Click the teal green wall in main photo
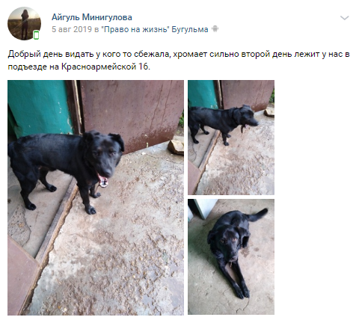The height and width of the screenshot is (326, 359). [37, 108]
